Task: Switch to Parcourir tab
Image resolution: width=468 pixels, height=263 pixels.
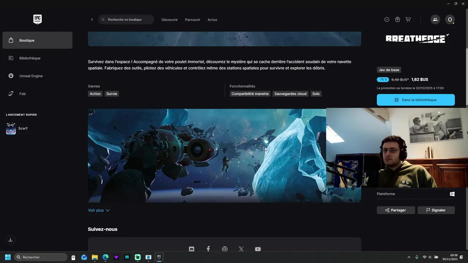Action: pyautogui.click(x=193, y=20)
